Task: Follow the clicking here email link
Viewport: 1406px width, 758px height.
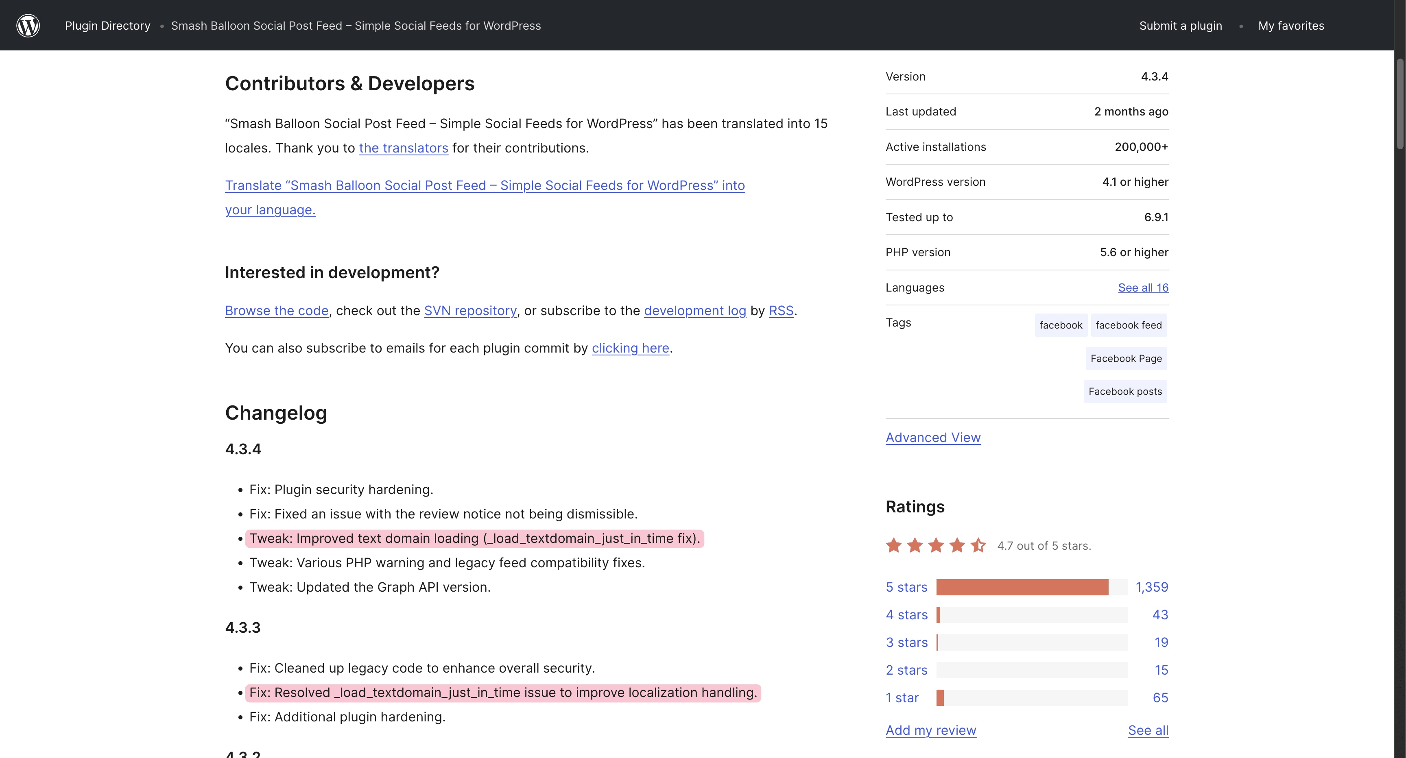Action: click(631, 348)
